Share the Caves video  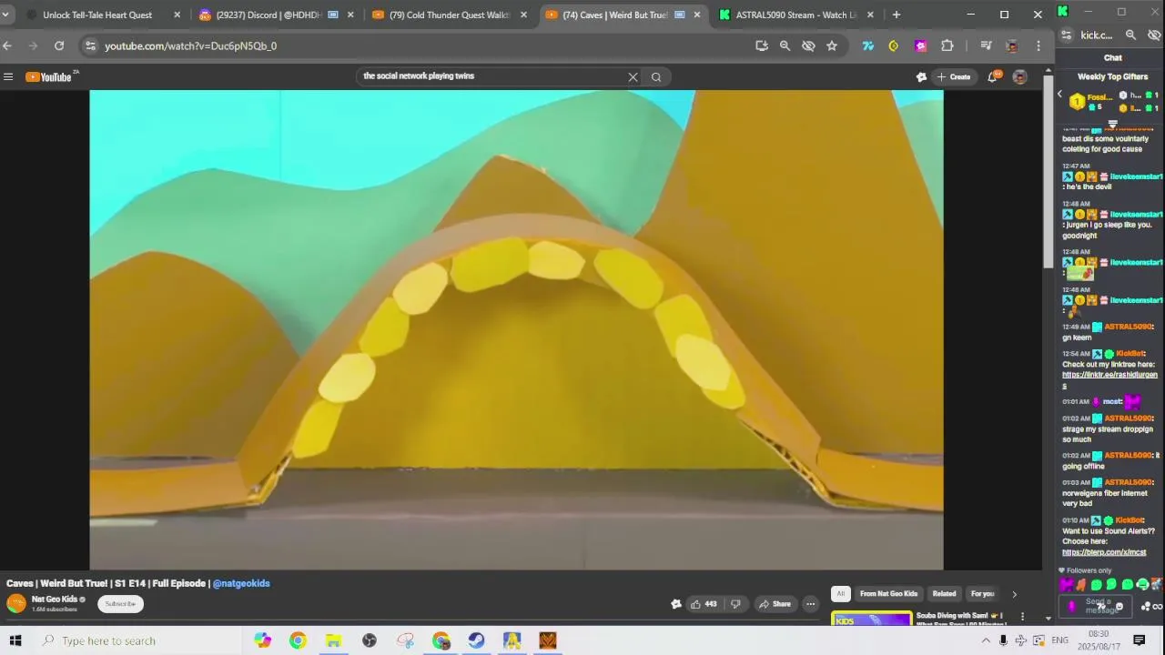tap(775, 604)
